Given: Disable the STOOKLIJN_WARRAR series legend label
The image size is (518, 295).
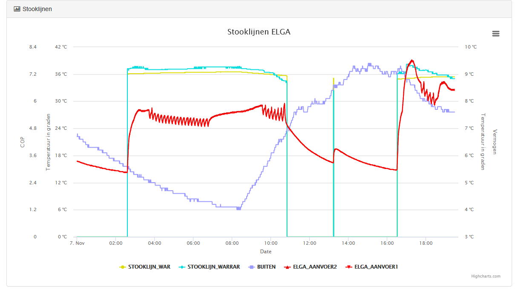Looking at the screenshot, I should pyautogui.click(x=213, y=267).
